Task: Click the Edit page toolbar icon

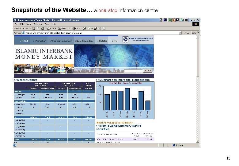Action: tap(100, 28)
